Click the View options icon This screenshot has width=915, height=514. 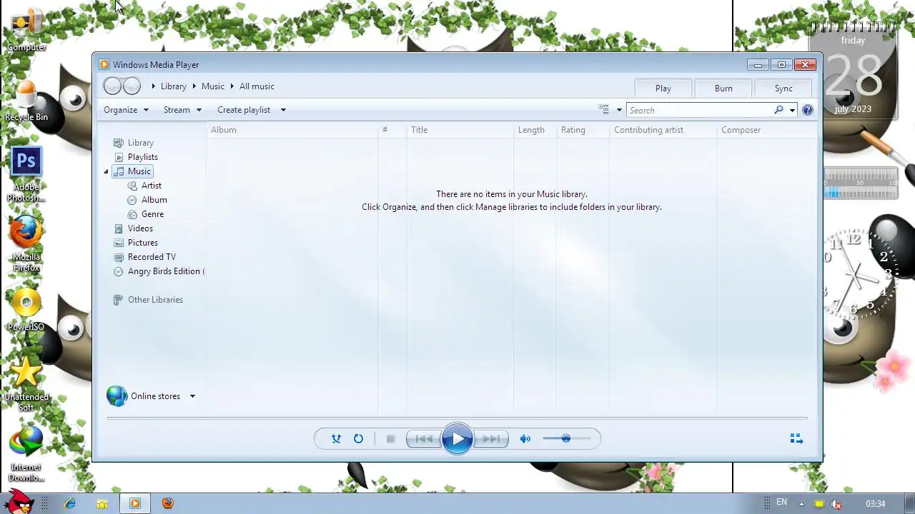[603, 110]
